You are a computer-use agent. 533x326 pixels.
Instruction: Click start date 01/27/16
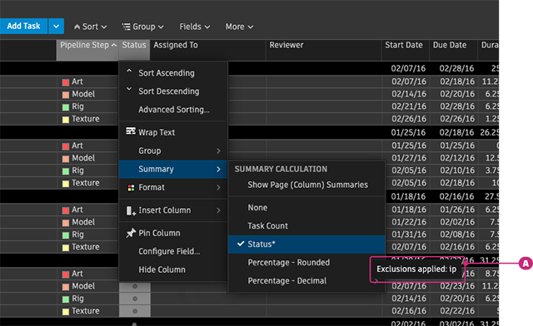409,158
